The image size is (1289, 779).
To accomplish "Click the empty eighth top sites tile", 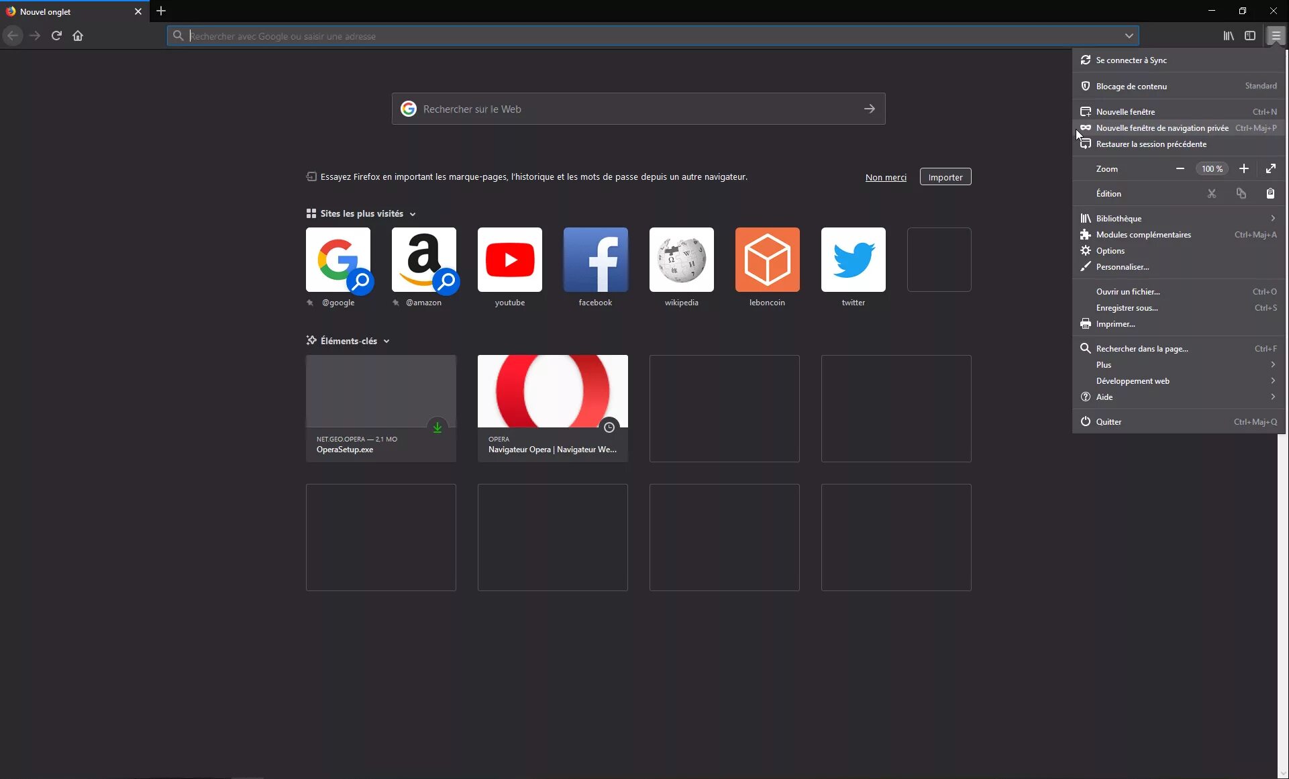I will tap(939, 260).
